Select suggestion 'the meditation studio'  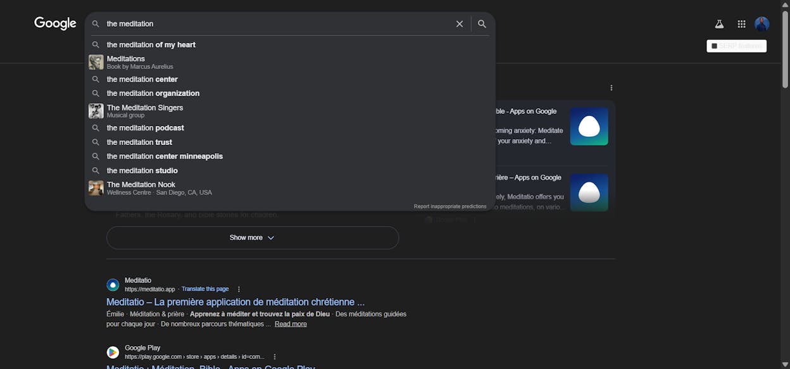coord(290,170)
